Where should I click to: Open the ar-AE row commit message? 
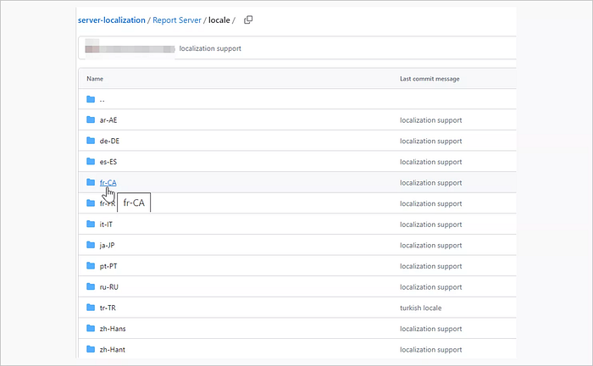[x=430, y=120]
